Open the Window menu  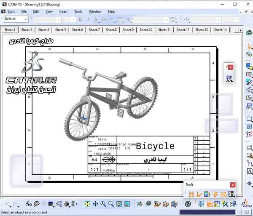click(95, 12)
